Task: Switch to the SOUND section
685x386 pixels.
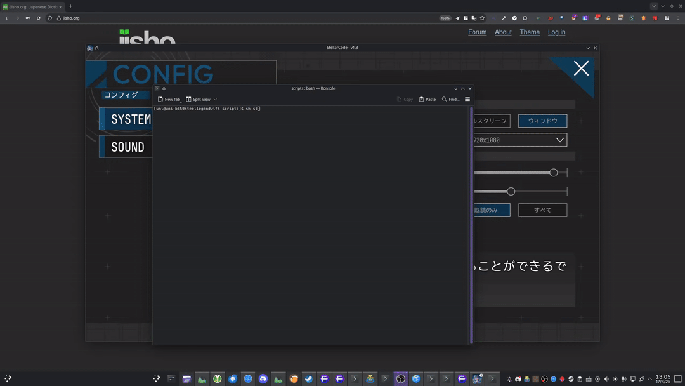Action: point(127,147)
